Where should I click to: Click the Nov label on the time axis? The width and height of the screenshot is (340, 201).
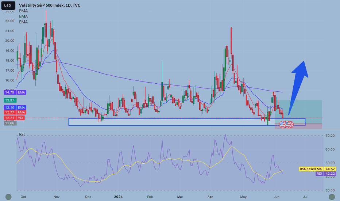click(57, 197)
